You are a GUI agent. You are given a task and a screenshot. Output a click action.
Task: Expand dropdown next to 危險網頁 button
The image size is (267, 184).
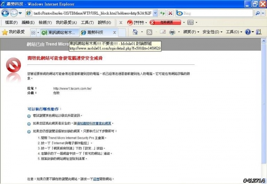click(184, 22)
